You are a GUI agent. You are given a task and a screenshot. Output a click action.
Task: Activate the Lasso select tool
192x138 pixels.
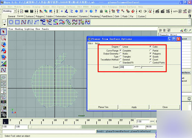tap(3, 38)
